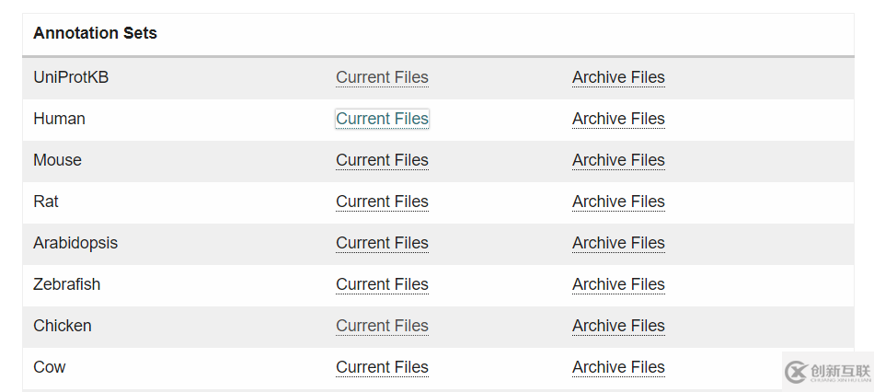This screenshot has width=874, height=392.
Task: Open Mouse Archive Files
Action: coord(618,160)
